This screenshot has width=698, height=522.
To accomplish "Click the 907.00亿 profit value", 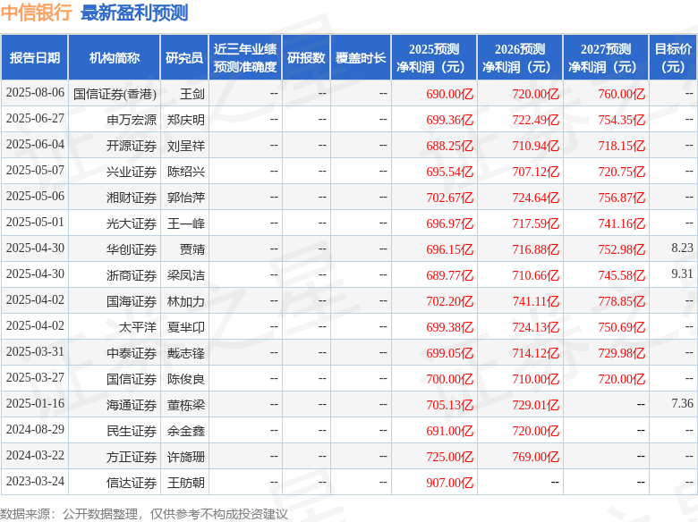I will (449, 483).
